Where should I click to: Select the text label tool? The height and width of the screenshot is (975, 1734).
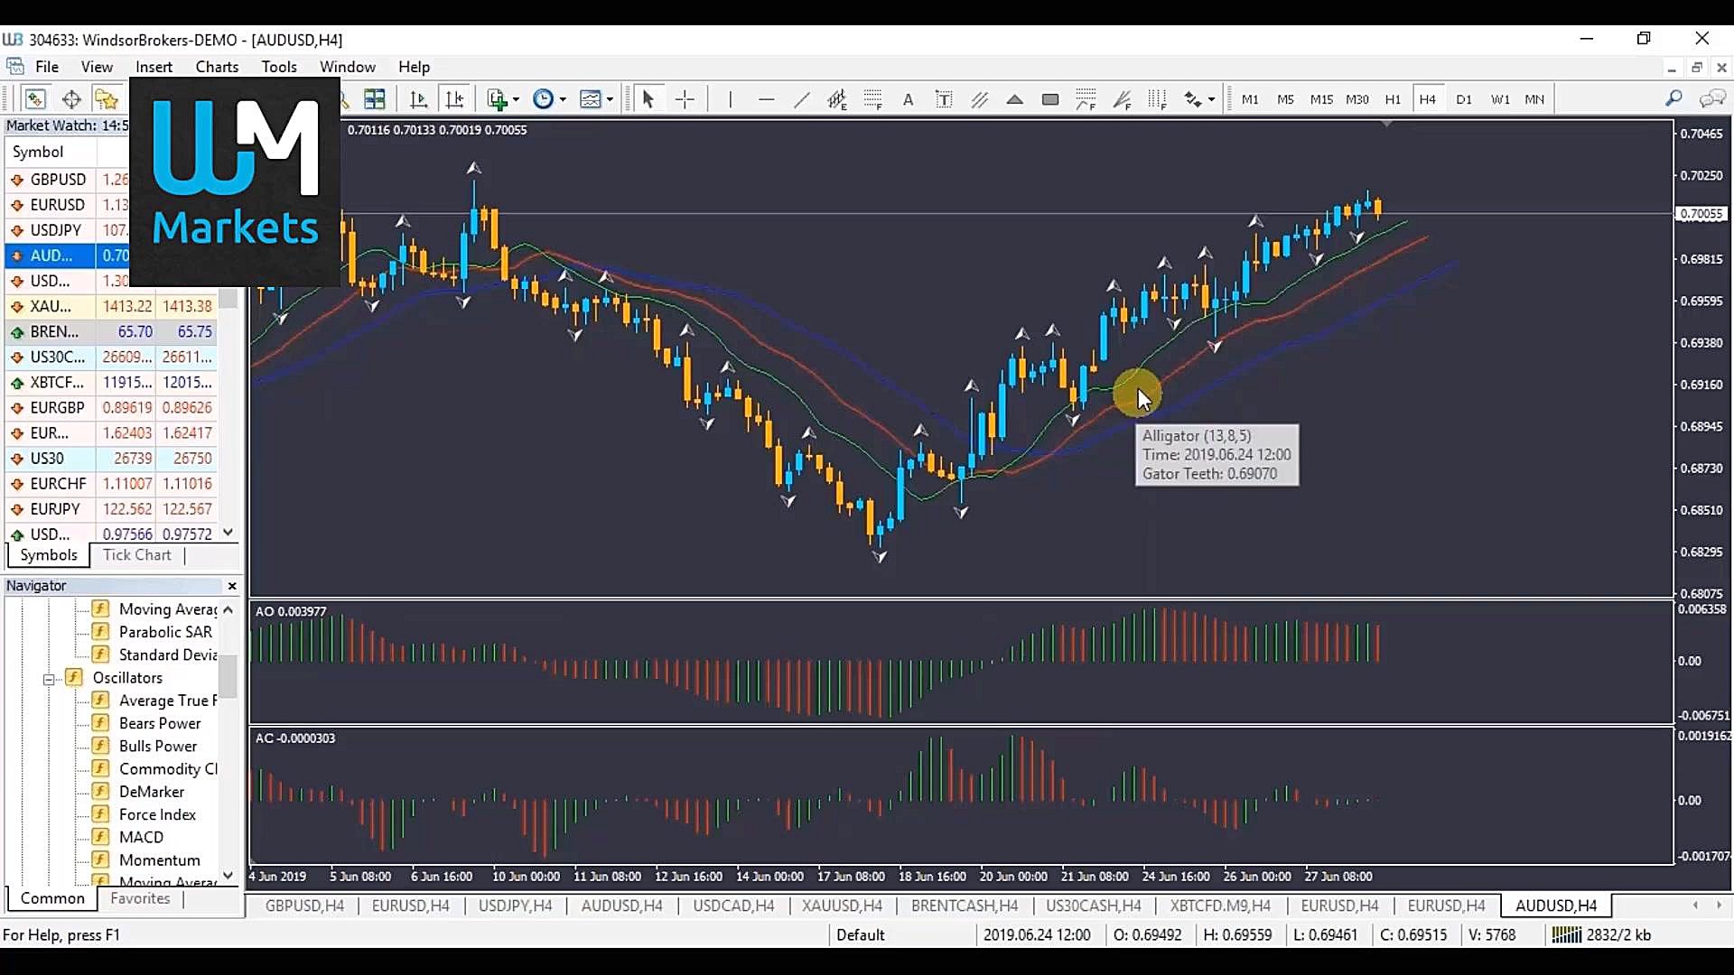[944, 99]
